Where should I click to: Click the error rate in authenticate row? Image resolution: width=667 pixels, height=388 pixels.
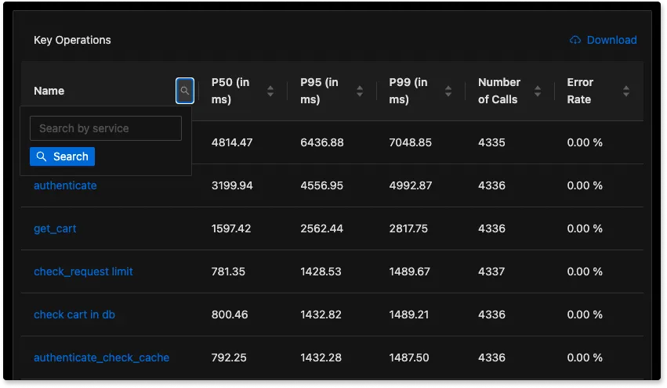coord(585,185)
